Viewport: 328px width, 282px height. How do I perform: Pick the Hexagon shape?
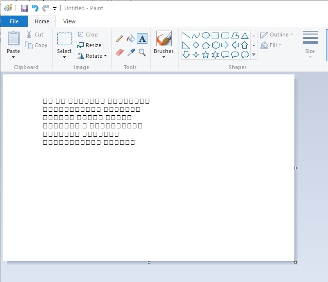215,45
